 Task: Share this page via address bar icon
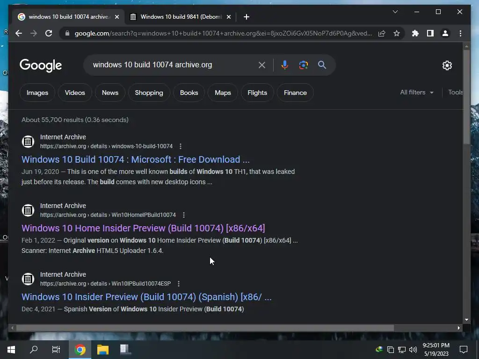pos(382,33)
